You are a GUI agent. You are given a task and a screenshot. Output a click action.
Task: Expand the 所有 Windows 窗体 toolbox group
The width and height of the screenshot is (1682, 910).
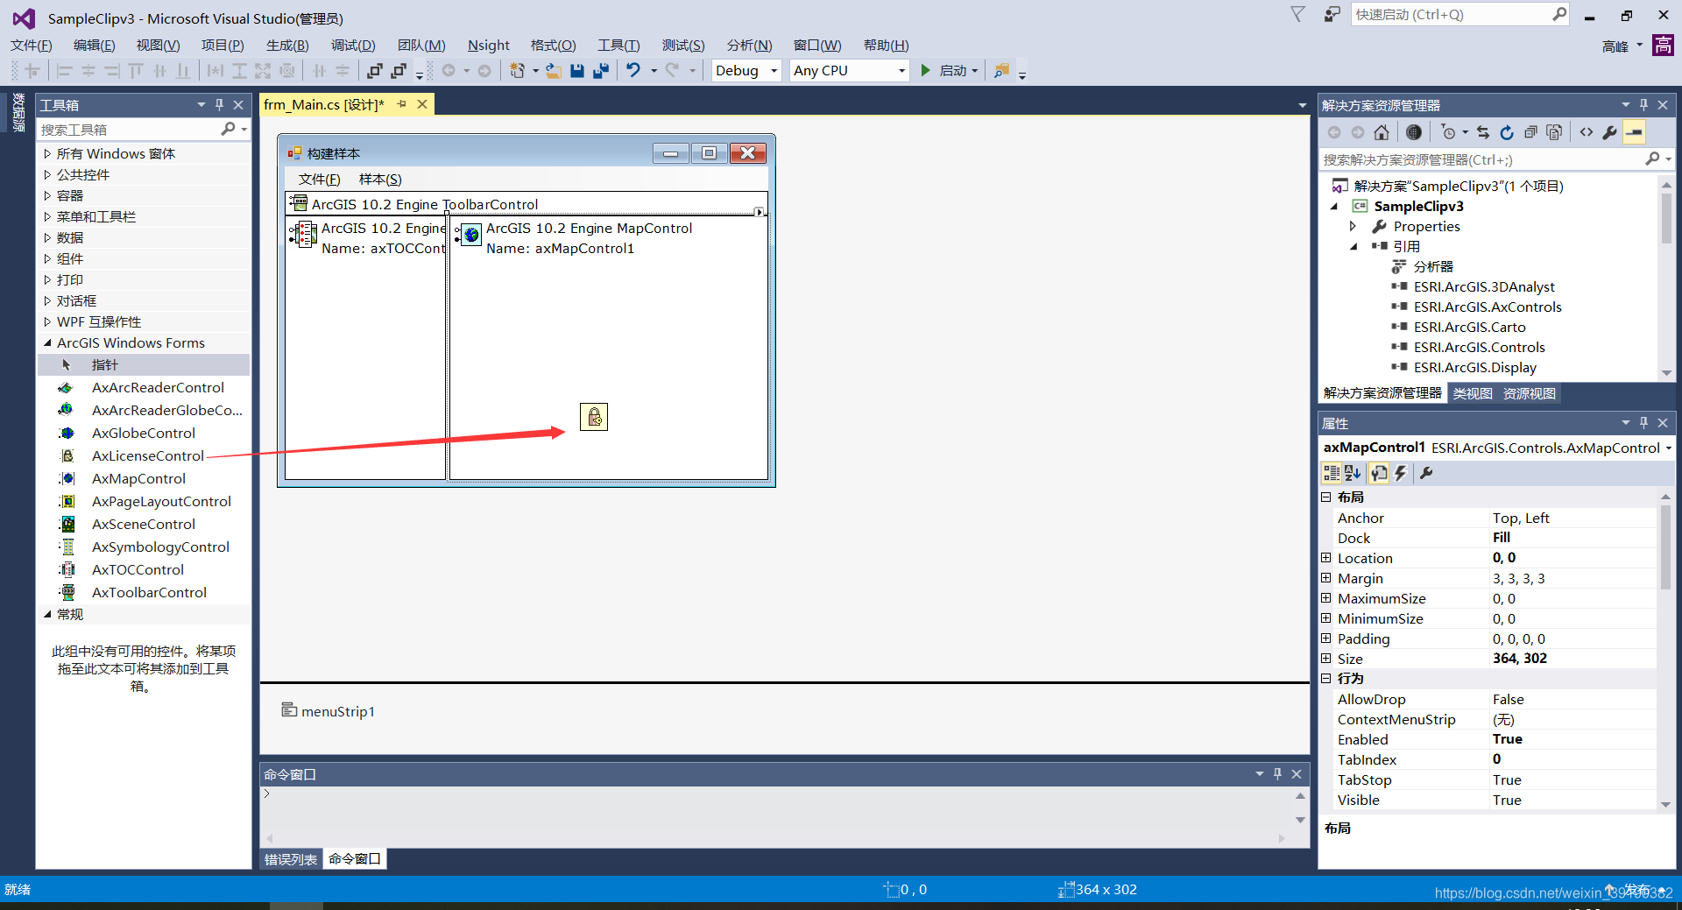(48, 153)
